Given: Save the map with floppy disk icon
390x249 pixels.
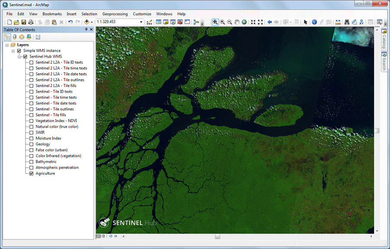Looking at the screenshot, I should point(24,22).
